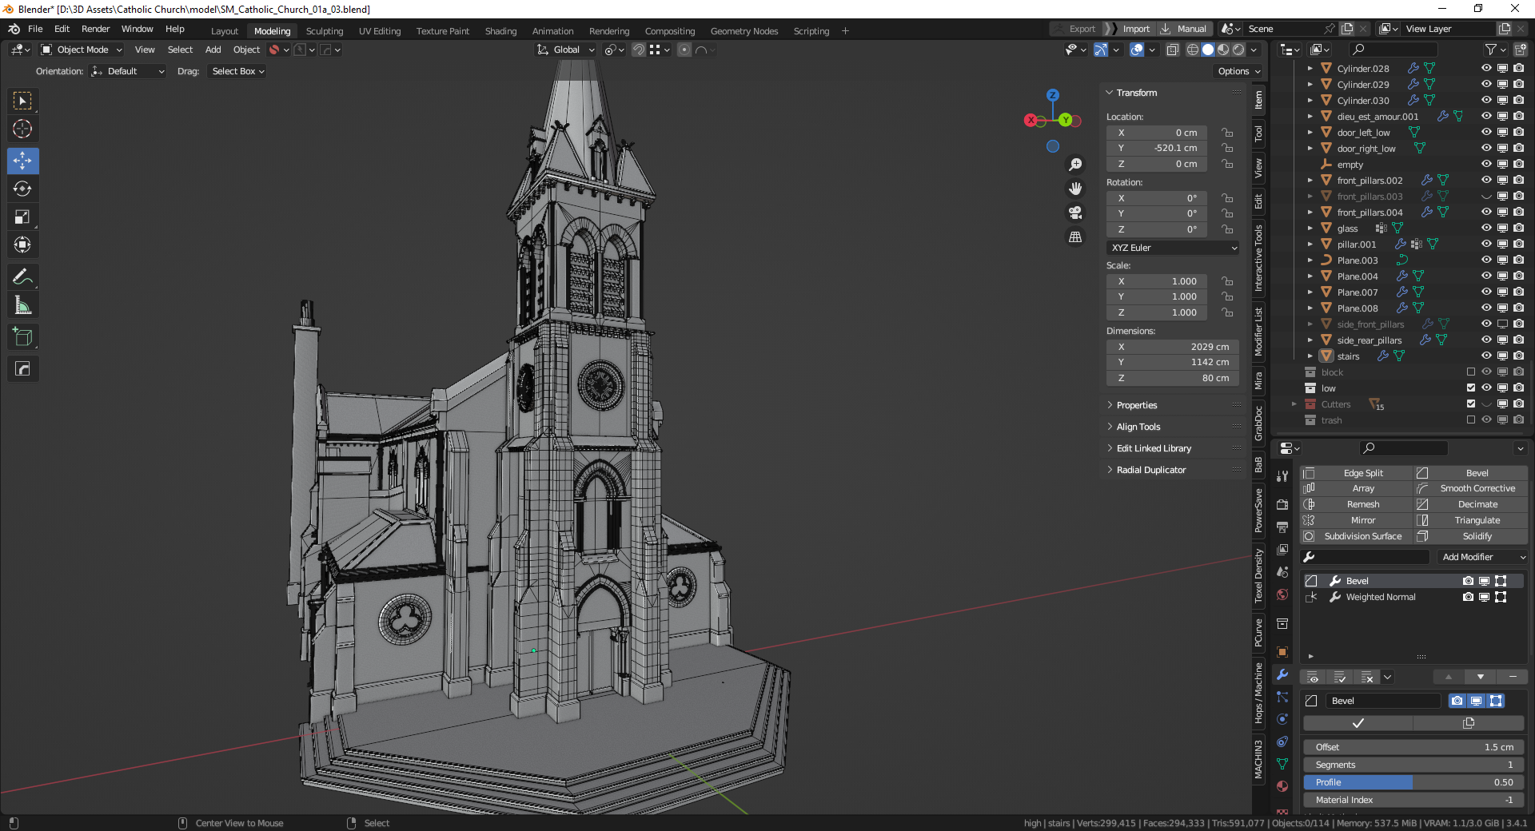Toggle camera view in the viewport
The width and height of the screenshot is (1535, 831).
(x=1075, y=213)
